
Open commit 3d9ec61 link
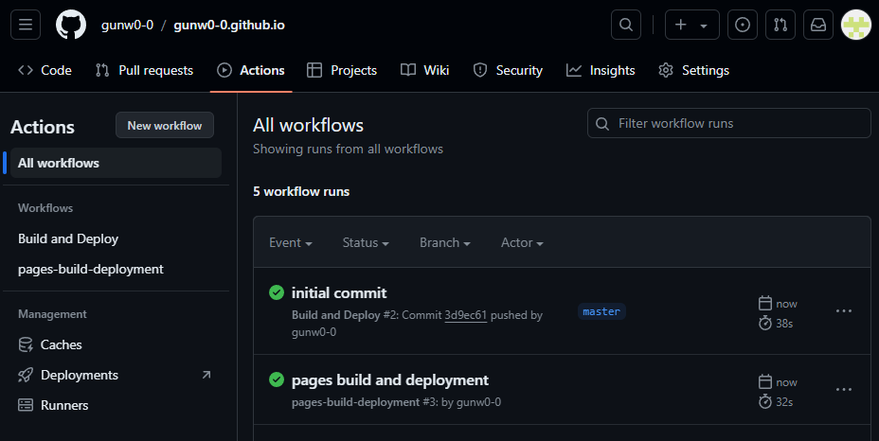pyautogui.click(x=465, y=315)
